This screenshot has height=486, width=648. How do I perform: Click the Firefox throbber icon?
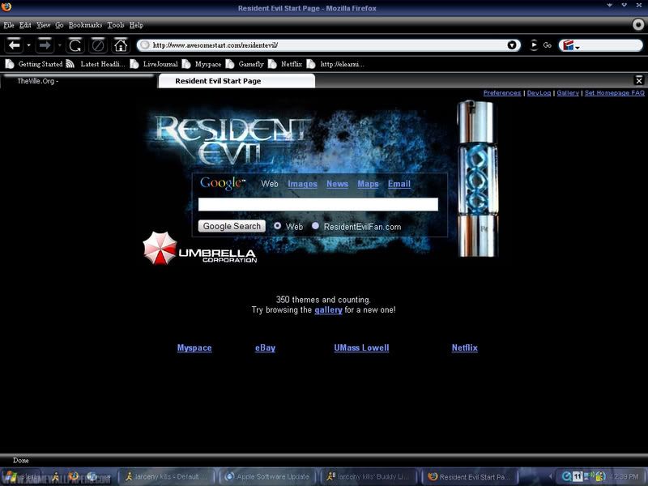[638, 24]
